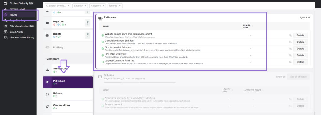Click the Email Alerts icon

click(6, 32)
